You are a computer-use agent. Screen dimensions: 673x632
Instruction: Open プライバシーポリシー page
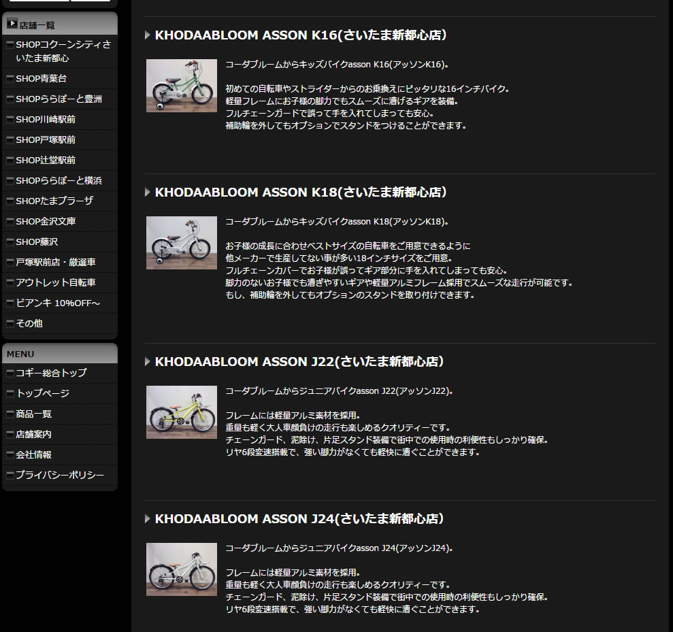[60, 475]
